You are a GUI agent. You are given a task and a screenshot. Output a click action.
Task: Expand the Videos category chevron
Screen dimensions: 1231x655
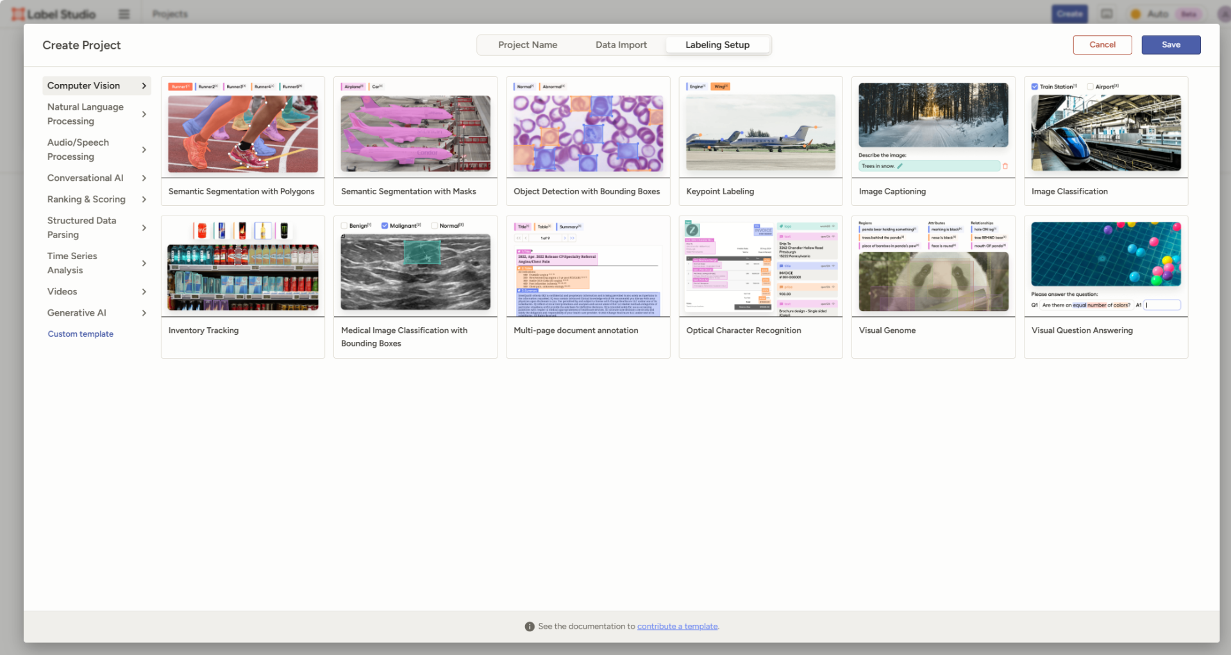[x=144, y=292]
